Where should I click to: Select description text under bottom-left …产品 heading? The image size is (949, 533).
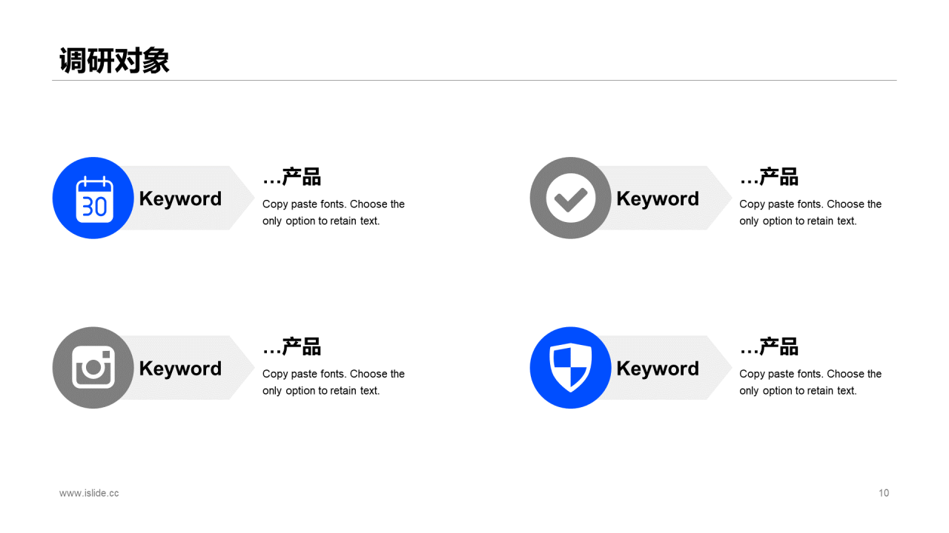pos(334,382)
